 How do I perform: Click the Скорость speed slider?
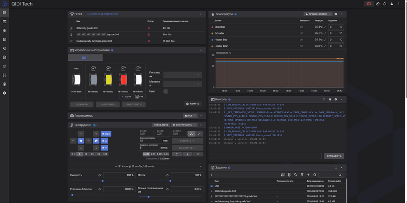[x=103, y=181]
